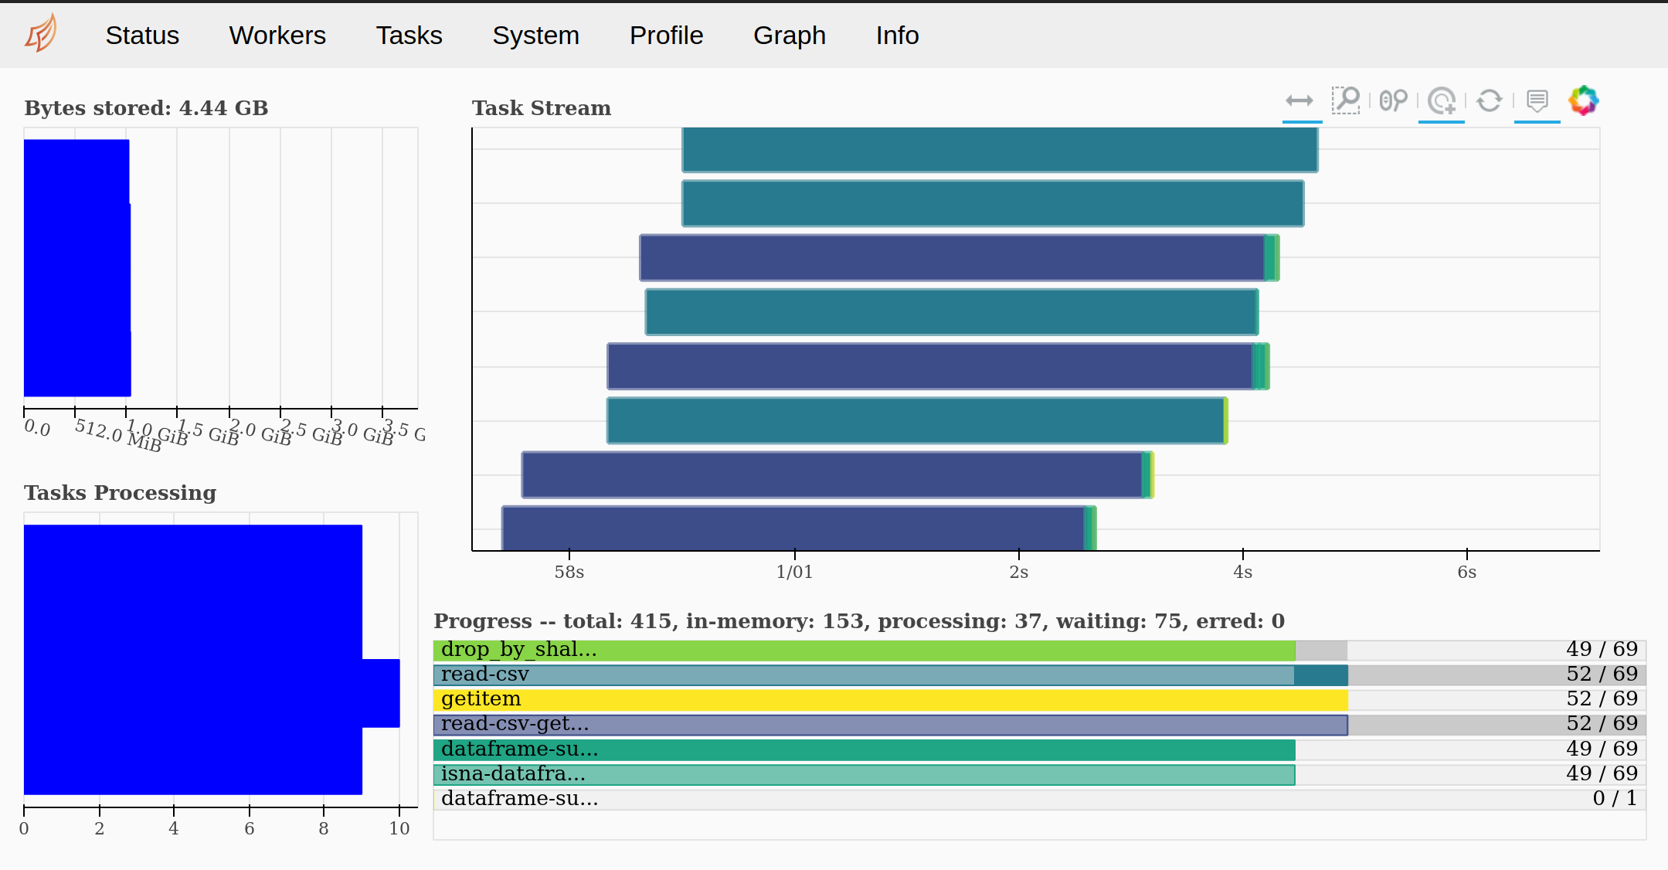Activate the box zoom tool
The height and width of the screenshot is (870, 1668).
pyautogui.click(x=1346, y=100)
